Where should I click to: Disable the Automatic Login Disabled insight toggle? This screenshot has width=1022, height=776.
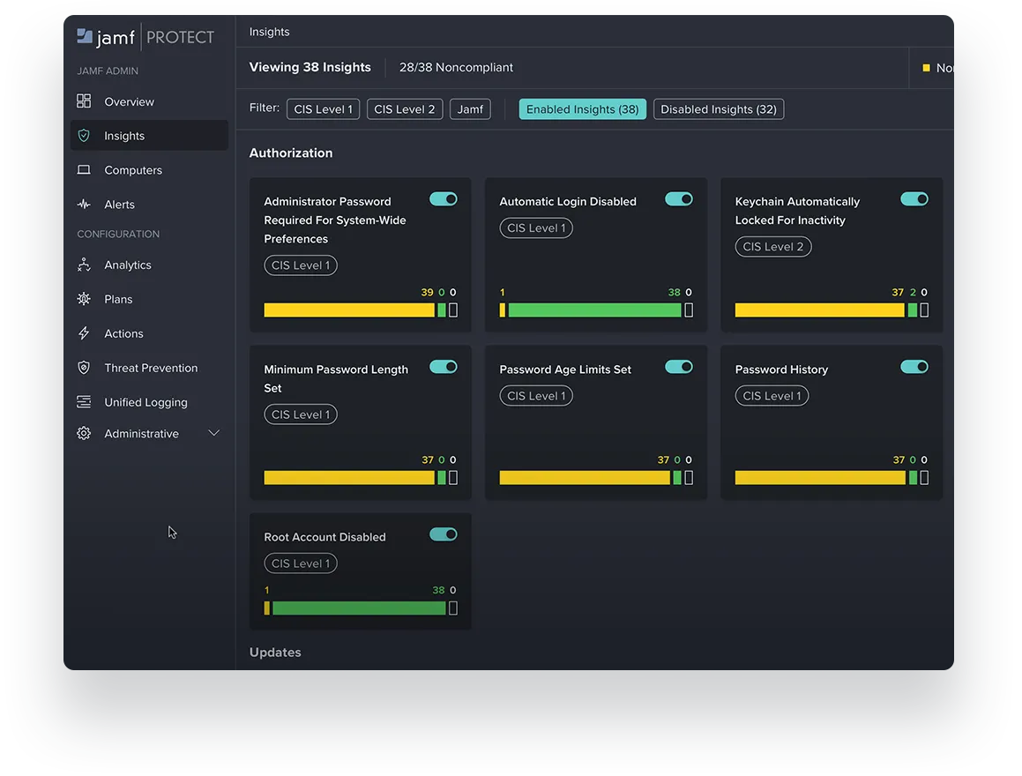678,199
